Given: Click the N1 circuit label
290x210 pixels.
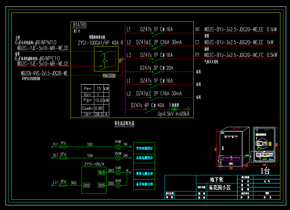Looking at the screenshot, I should tap(197, 29).
